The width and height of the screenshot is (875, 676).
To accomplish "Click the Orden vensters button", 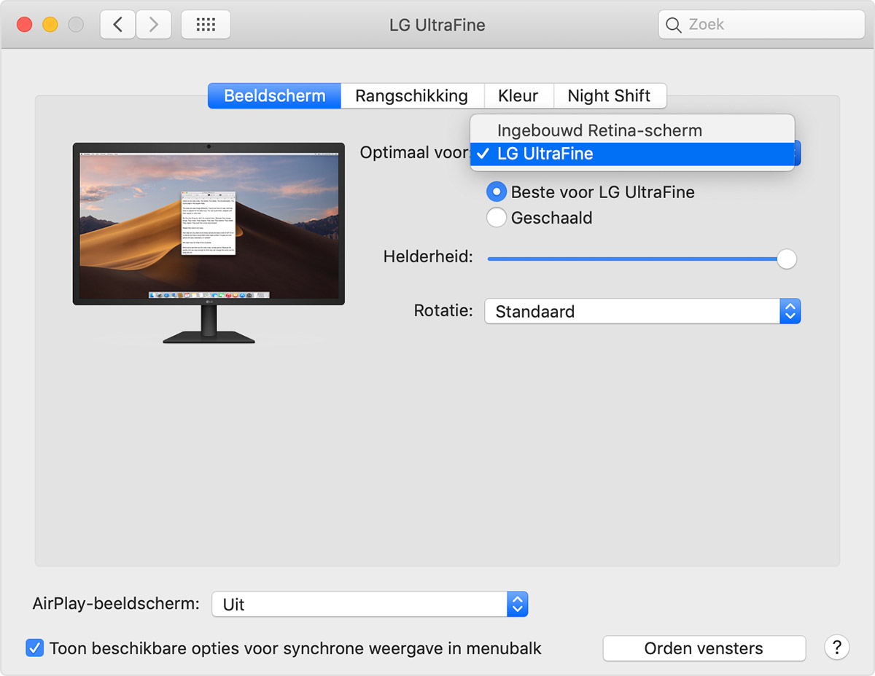I will (704, 648).
